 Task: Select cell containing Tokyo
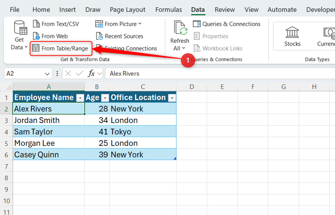click(x=142, y=131)
